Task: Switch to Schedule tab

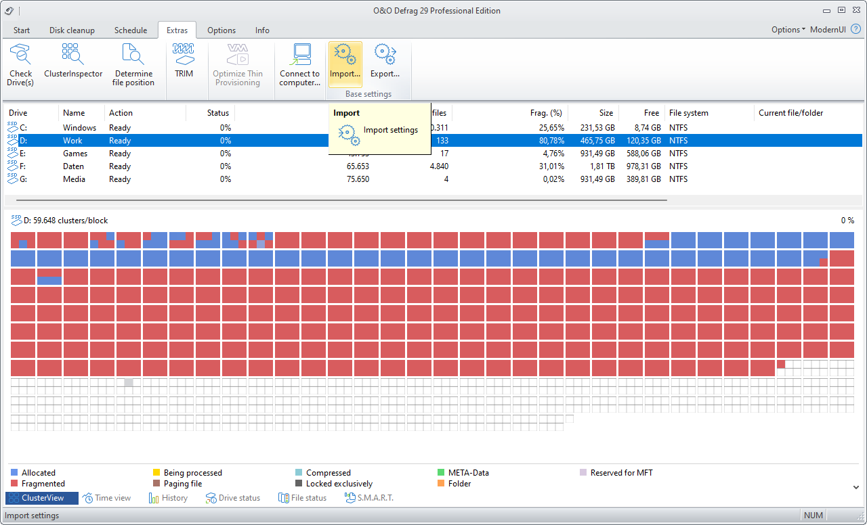Action: coord(131,30)
